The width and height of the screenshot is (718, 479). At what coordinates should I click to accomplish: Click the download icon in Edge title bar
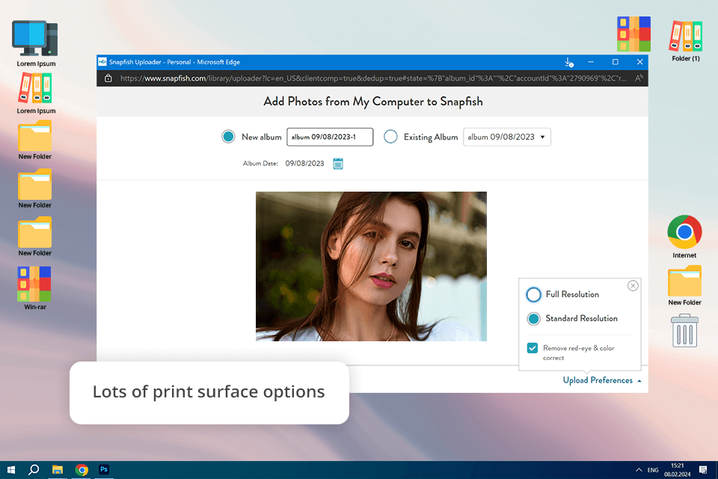coord(568,62)
